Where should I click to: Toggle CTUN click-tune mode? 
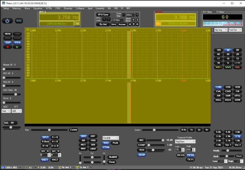[106, 147]
